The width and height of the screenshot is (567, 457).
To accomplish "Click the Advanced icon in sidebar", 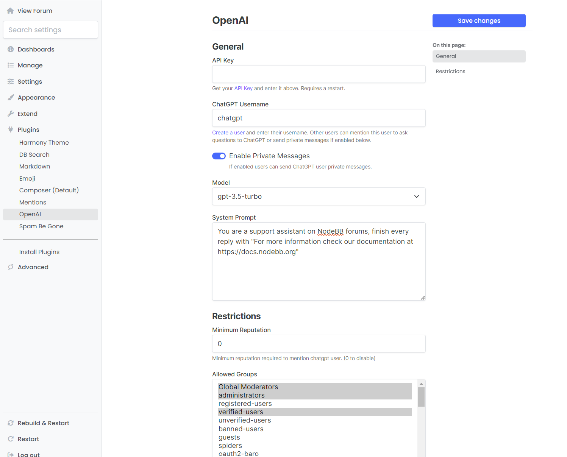I will (11, 267).
